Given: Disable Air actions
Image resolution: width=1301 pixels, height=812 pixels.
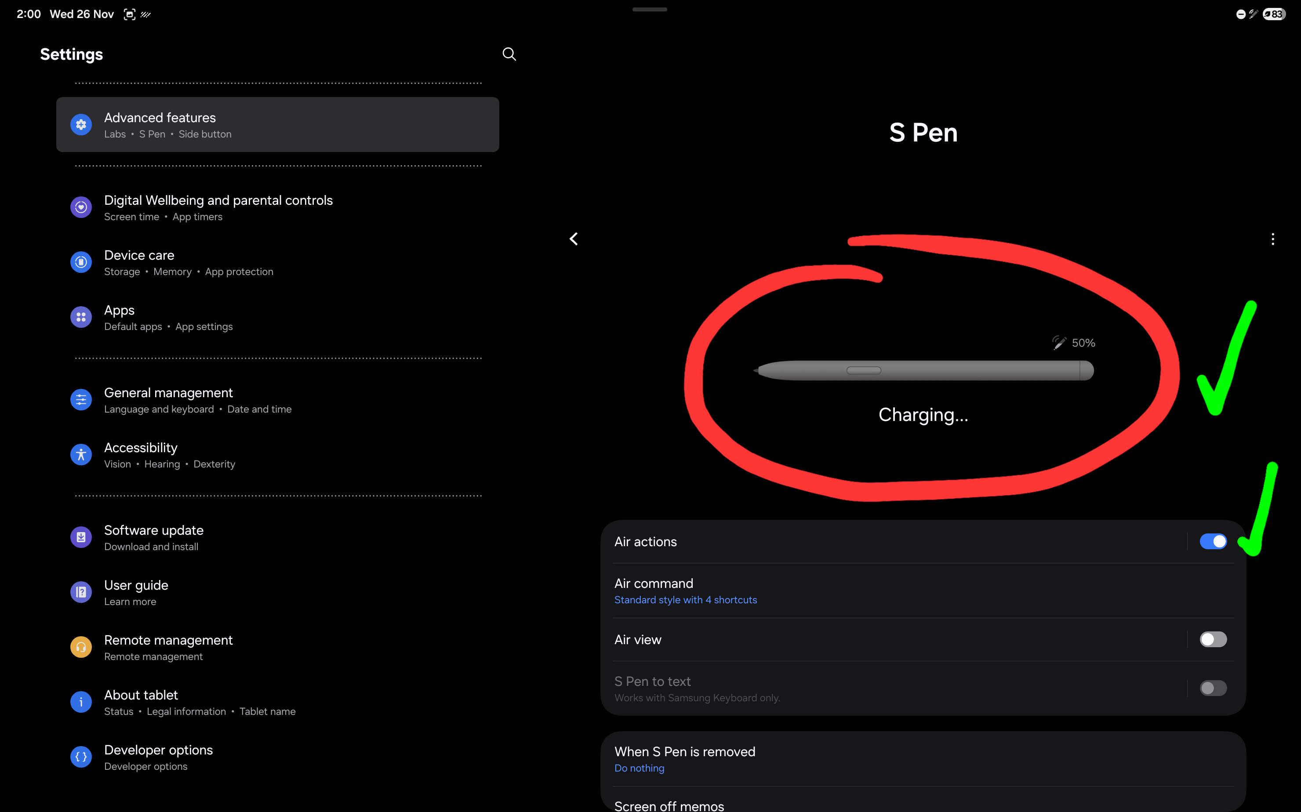Looking at the screenshot, I should tap(1213, 541).
